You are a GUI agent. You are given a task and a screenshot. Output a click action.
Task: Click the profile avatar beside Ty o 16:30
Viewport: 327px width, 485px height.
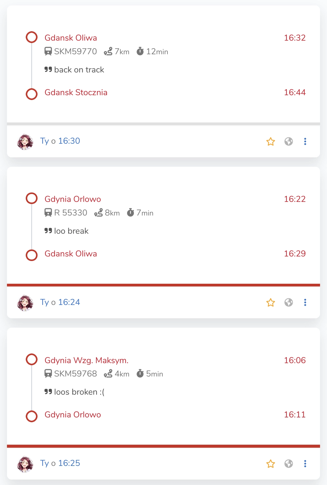25,142
